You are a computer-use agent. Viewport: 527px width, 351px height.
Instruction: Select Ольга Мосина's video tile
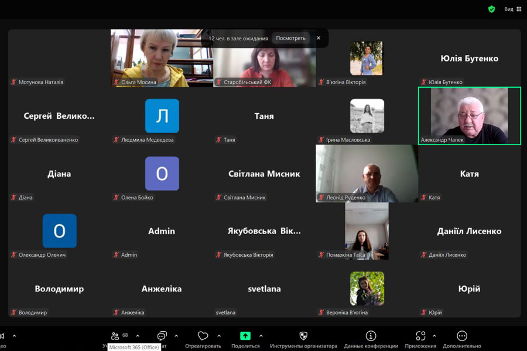[x=162, y=58]
